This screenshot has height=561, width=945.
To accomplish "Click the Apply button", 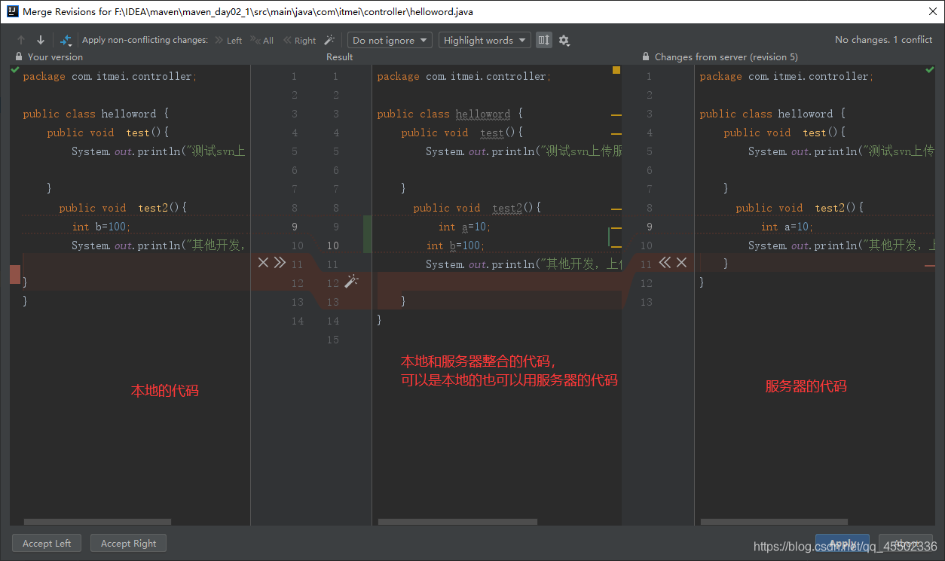I will coord(843,544).
